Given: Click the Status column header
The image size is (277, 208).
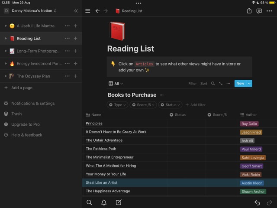Looking at the screenshot, I should 177,115.
